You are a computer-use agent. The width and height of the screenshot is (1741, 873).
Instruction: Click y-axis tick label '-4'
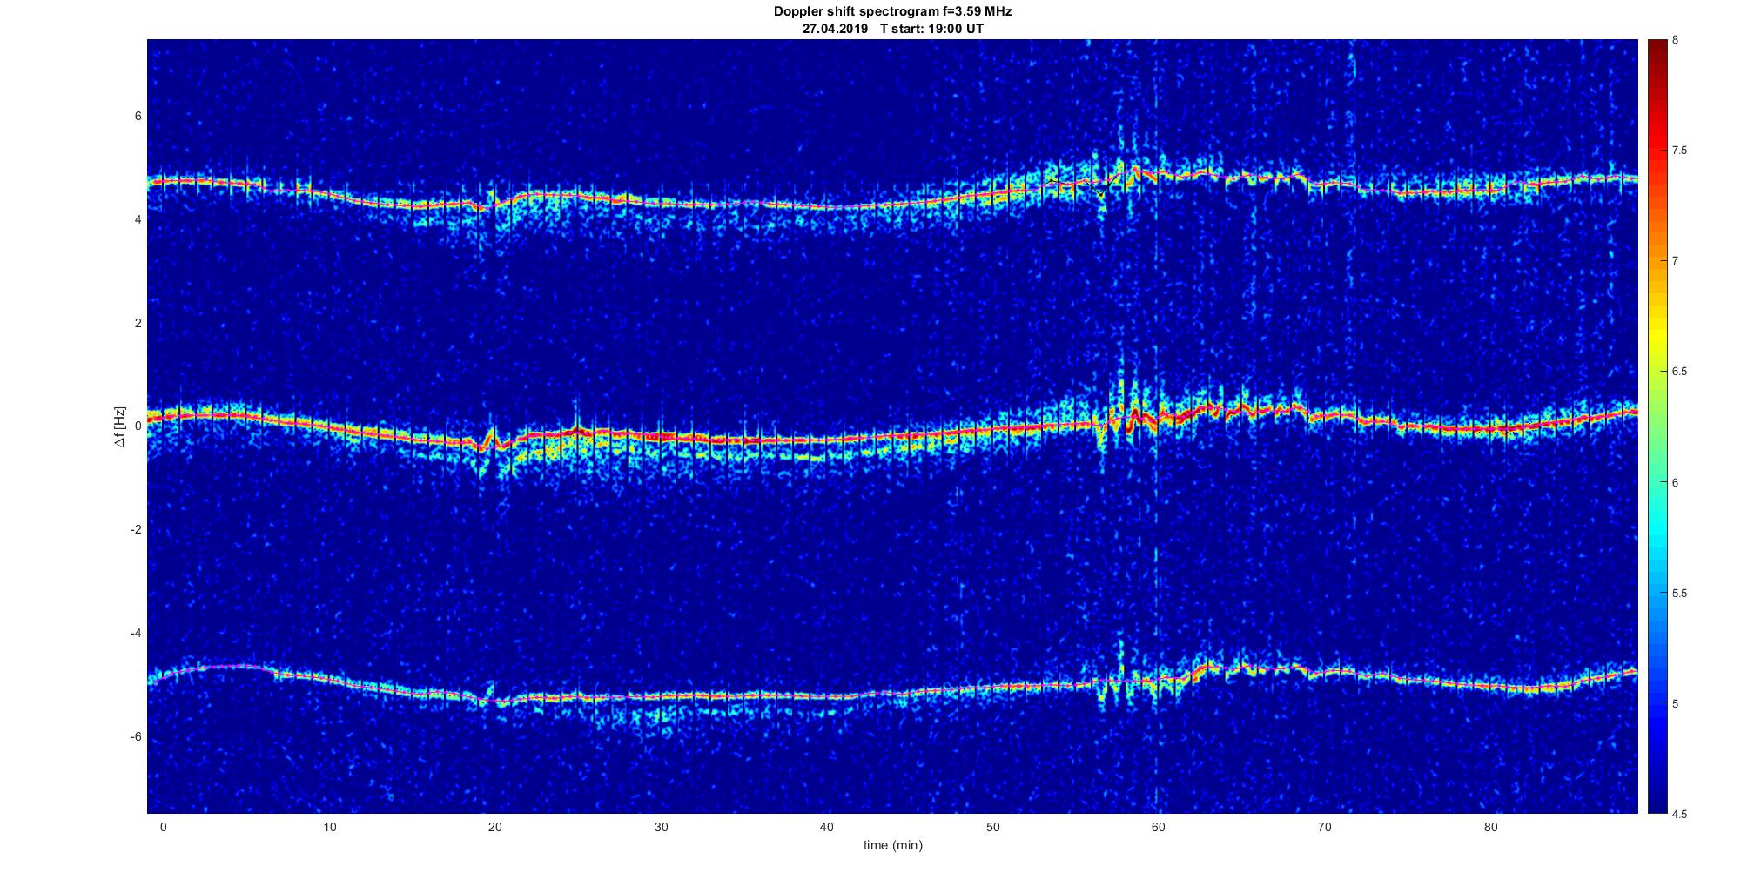pyautogui.click(x=136, y=634)
